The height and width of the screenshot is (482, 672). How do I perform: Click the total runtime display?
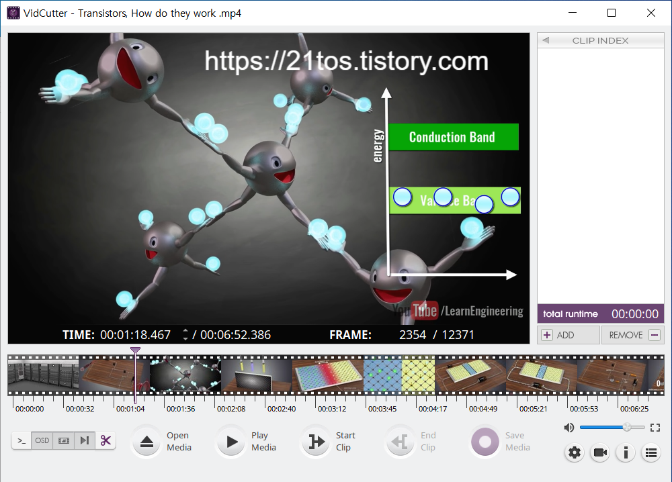pos(600,314)
